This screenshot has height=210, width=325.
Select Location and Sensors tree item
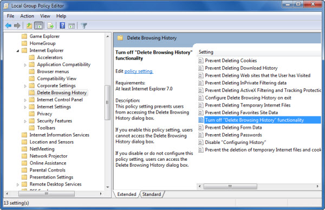pyautogui.click(x=51, y=142)
